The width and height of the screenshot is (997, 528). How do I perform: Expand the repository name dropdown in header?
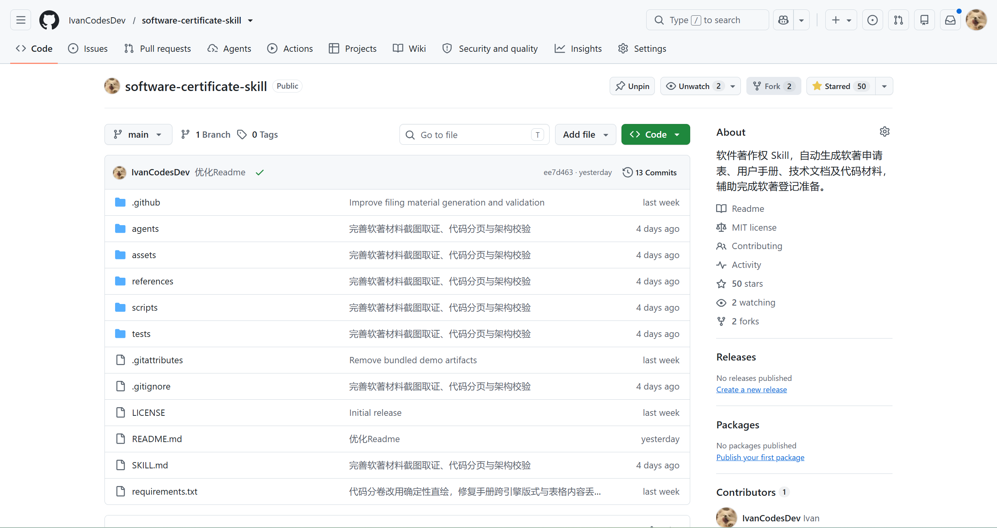click(250, 20)
